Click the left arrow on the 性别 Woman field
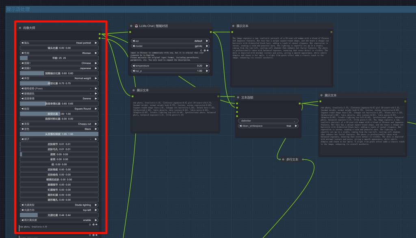 pyautogui.click(x=22, y=53)
